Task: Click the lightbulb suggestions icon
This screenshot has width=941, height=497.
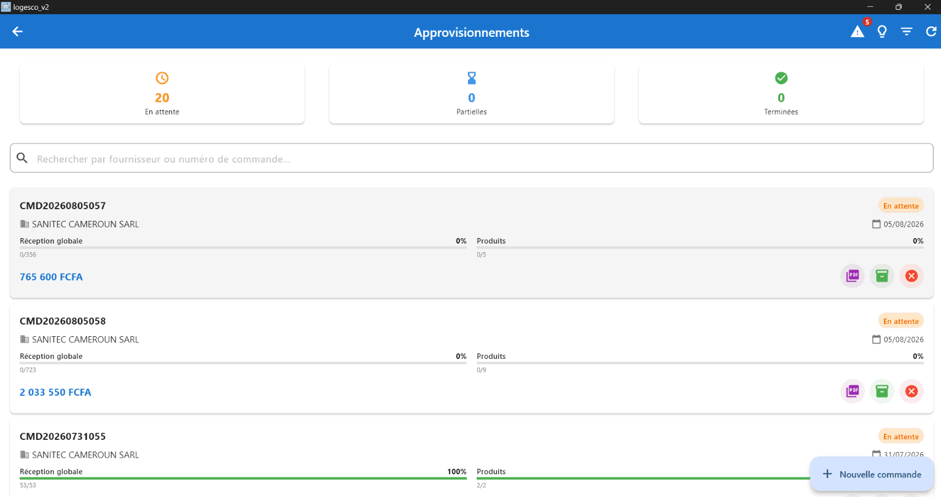Action: 882,31
